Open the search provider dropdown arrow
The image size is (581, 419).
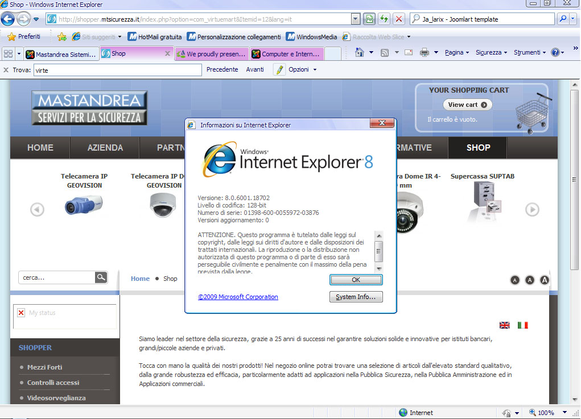pos(573,19)
